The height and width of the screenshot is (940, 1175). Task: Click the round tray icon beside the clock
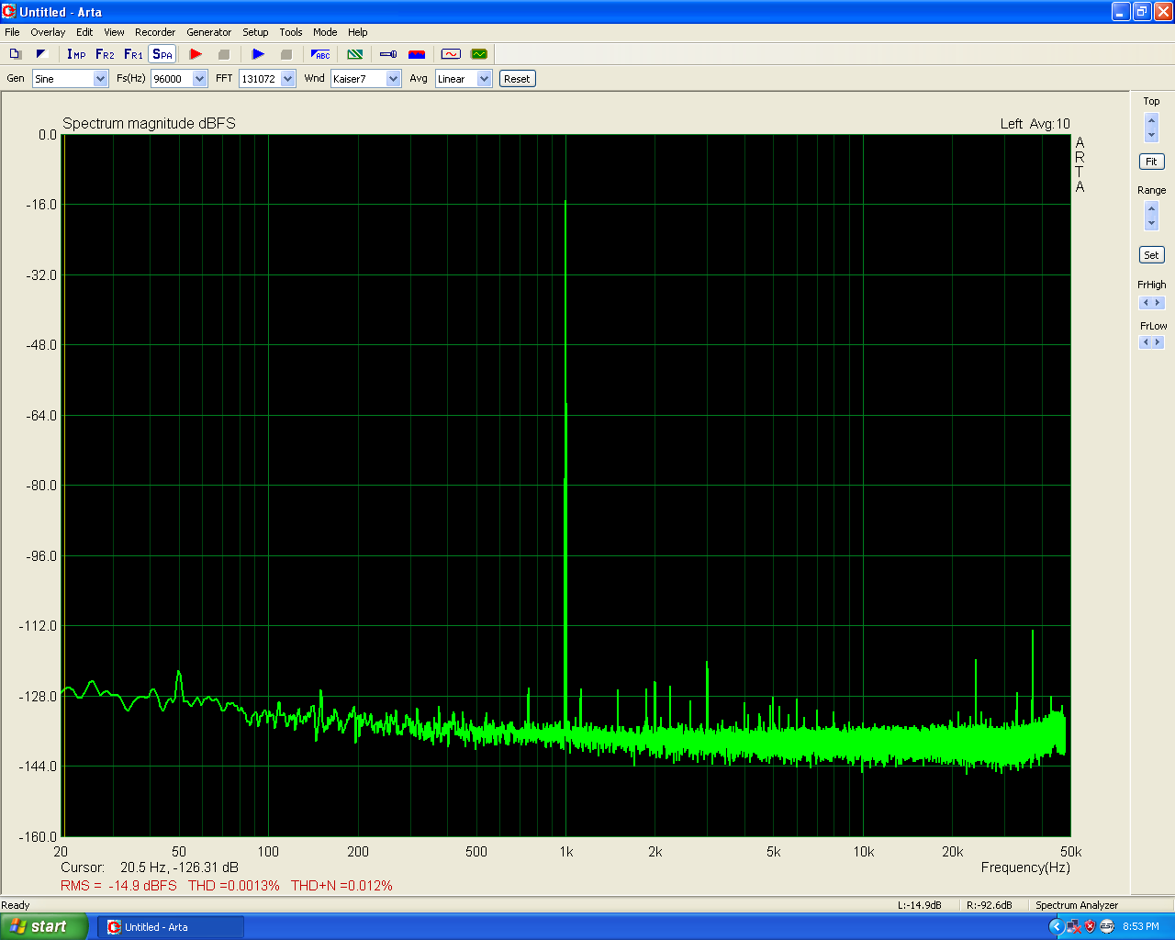[x=1107, y=926]
